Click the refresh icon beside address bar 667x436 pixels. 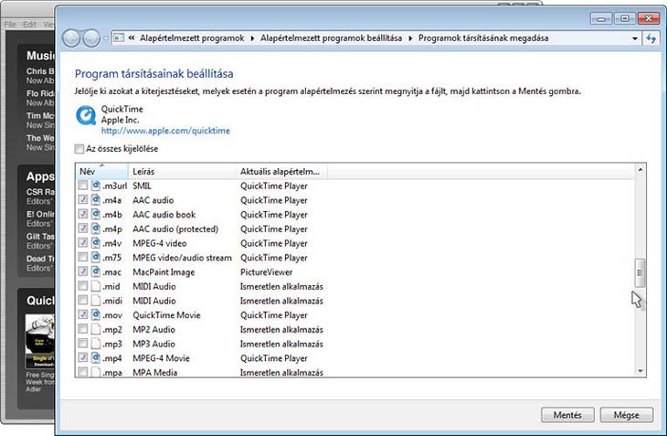651,38
